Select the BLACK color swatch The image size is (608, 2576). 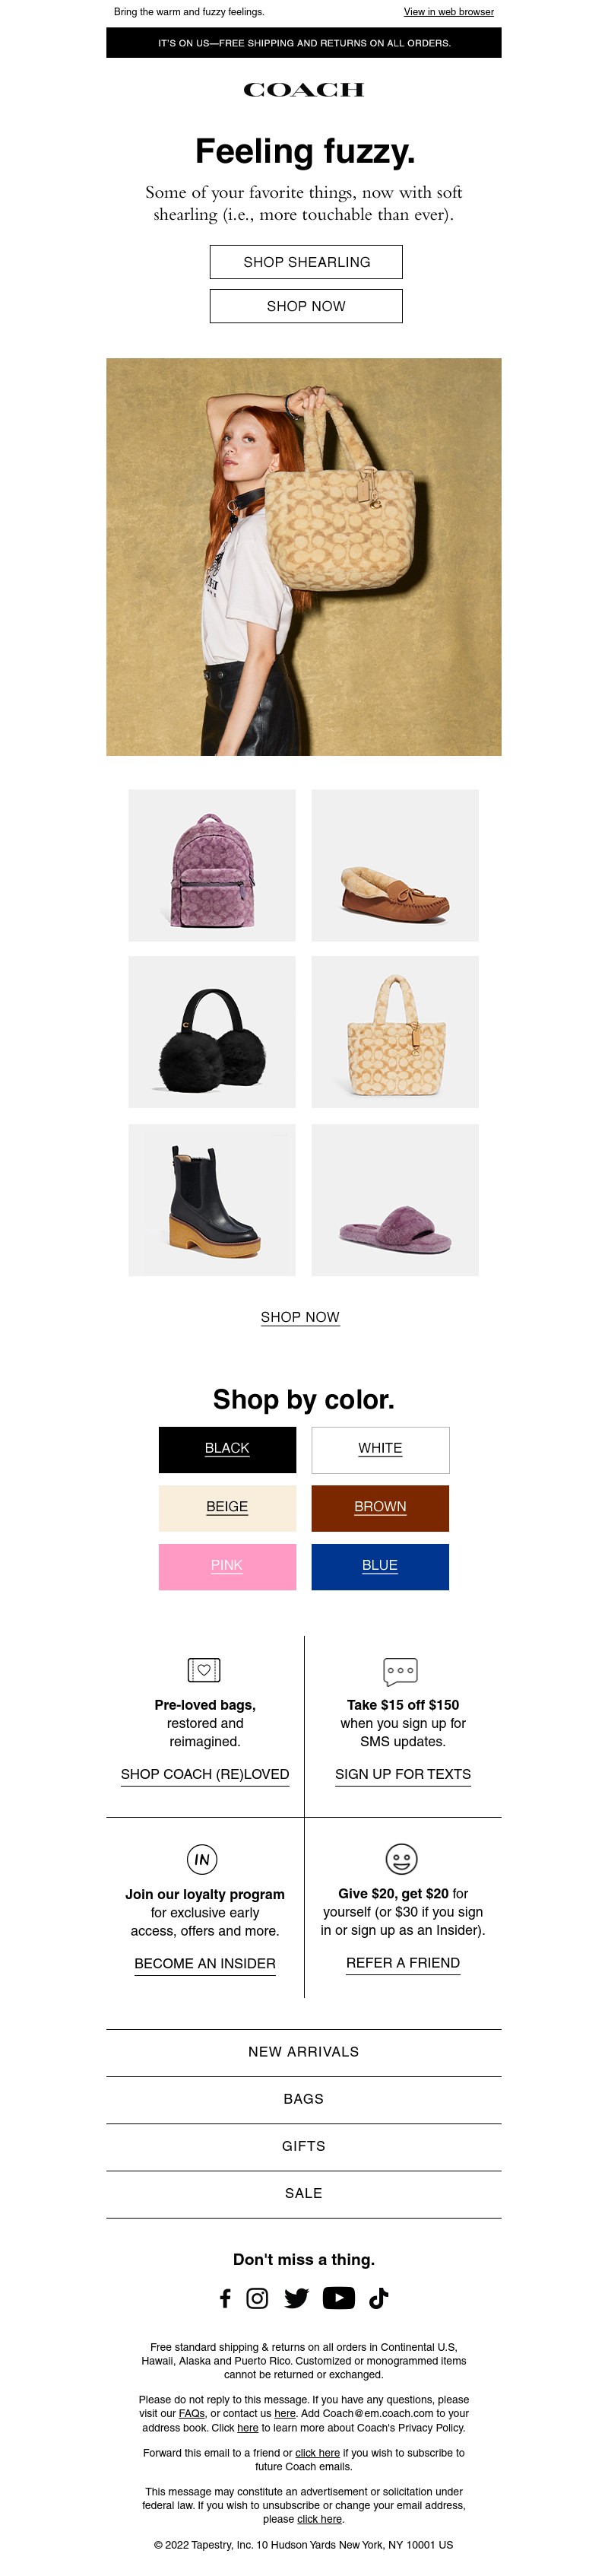[x=228, y=1450]
